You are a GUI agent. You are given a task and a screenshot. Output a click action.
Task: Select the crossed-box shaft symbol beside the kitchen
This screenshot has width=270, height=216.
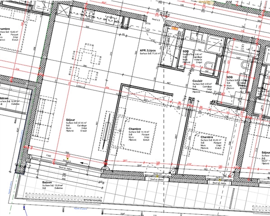63,11
